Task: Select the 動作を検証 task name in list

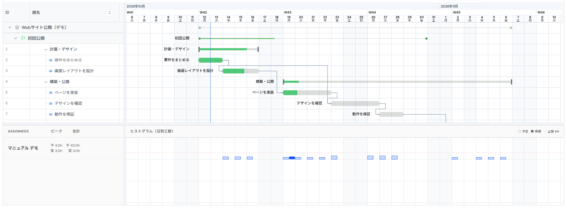Action: coord(64,114)
